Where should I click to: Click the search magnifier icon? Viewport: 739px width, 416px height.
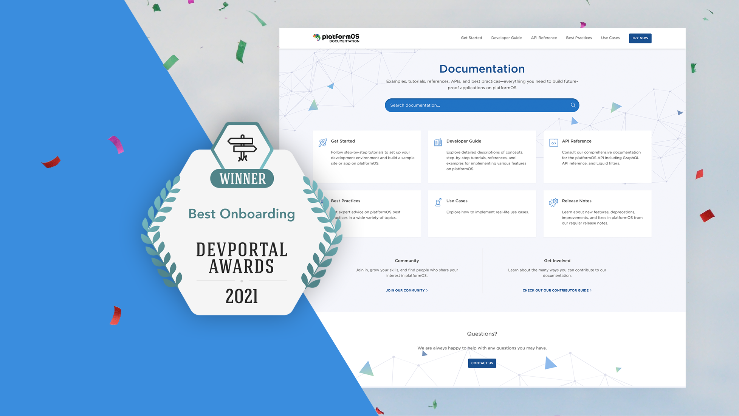click(573, 105)
